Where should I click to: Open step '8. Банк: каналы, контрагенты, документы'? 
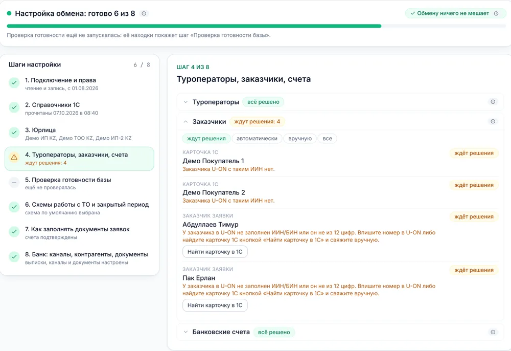pos(80,258)
